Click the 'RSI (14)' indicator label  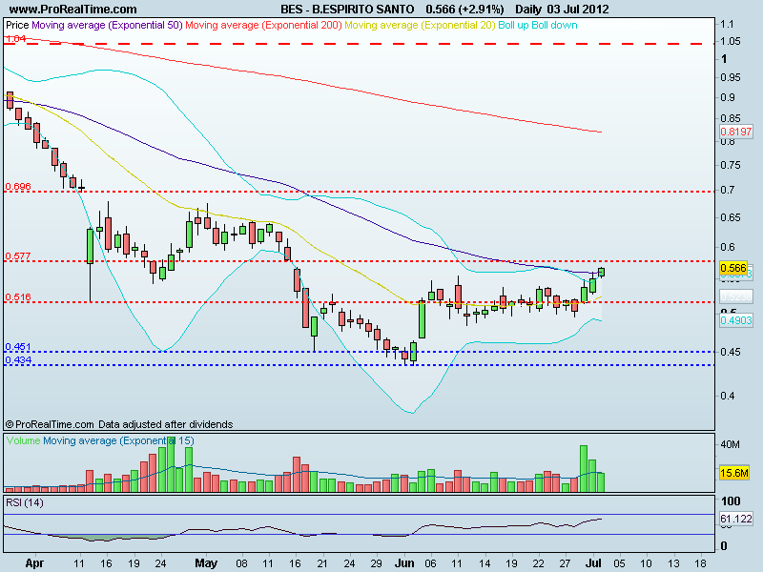25,502
